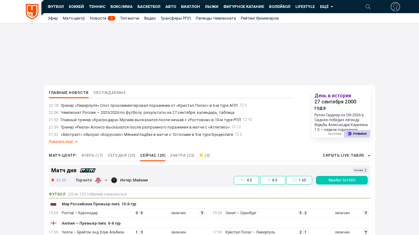Open the Ростов – Краснодар match
419x235 pixels.
(80, 213)
